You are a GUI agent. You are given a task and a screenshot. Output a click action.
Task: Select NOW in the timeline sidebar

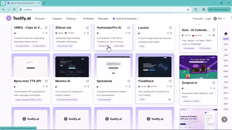(x=226, y=39)
